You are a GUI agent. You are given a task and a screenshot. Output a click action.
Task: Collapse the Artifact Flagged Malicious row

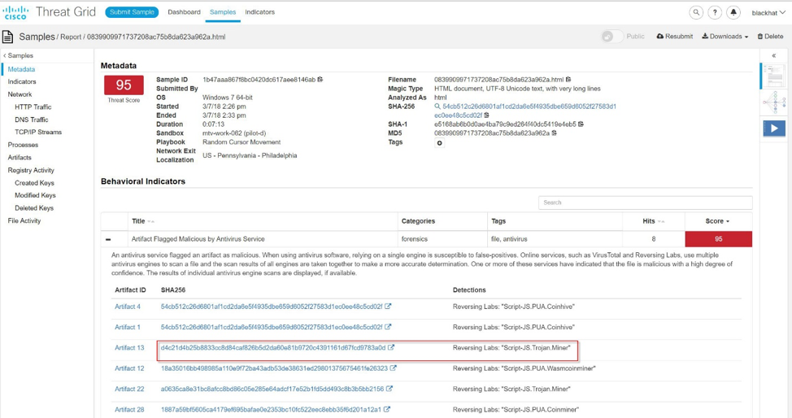pos(108,239)
